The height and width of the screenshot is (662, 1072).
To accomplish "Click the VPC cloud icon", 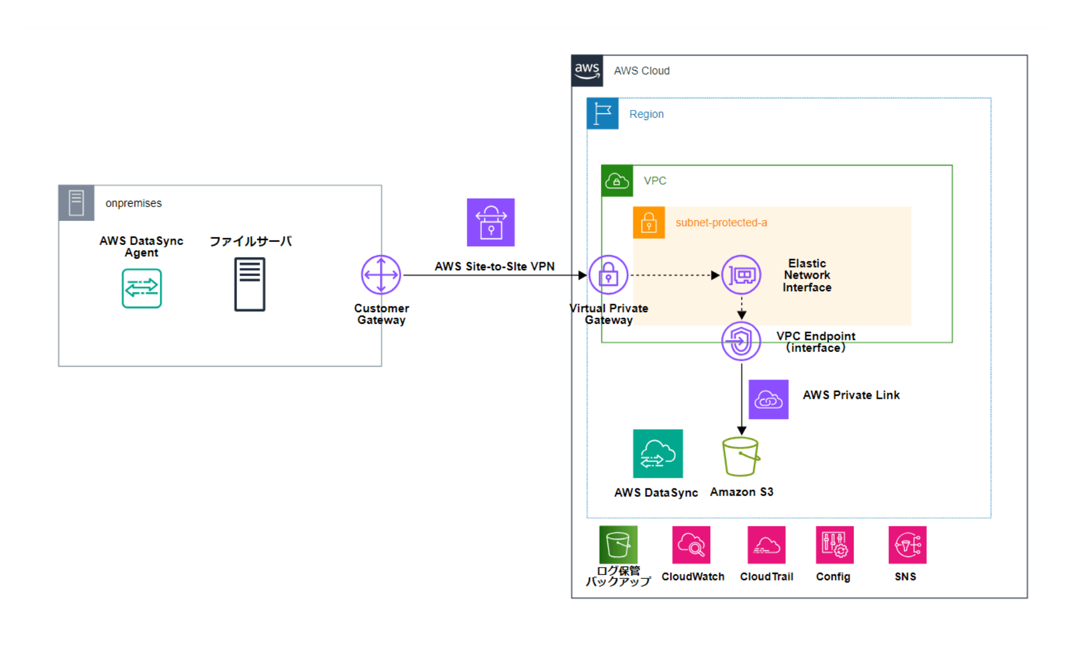I will pyautogui.click(x=617, y=181).
